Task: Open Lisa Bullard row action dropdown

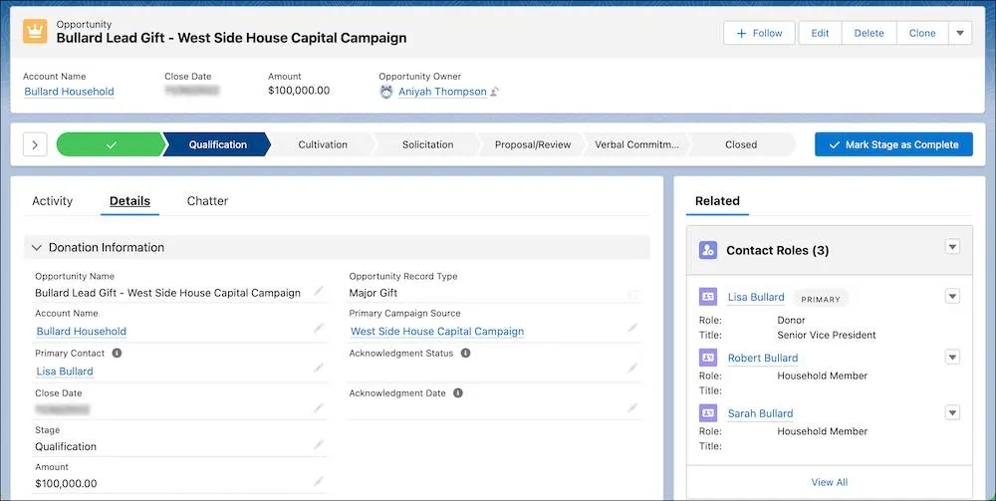Action: tap(952, 297)
